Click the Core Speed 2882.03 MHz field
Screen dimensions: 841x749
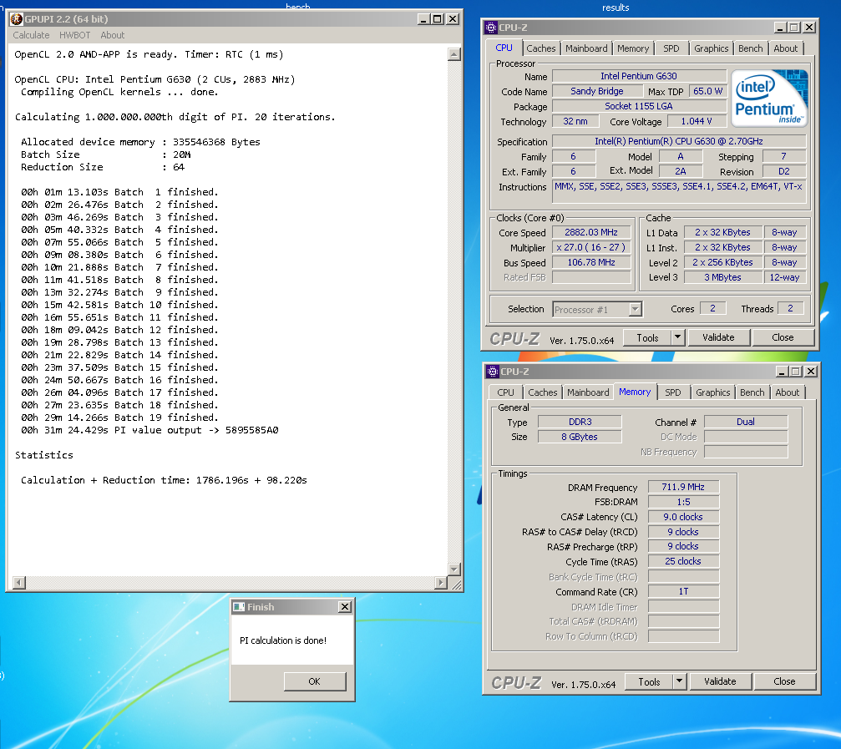591,233
